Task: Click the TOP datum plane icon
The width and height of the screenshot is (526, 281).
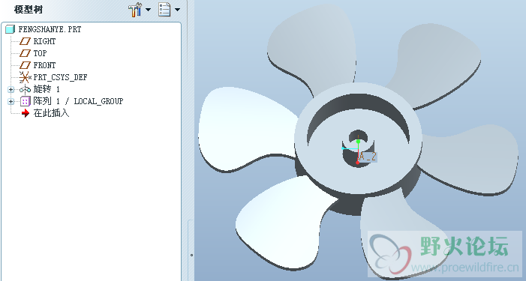Action: coord(26,53)
